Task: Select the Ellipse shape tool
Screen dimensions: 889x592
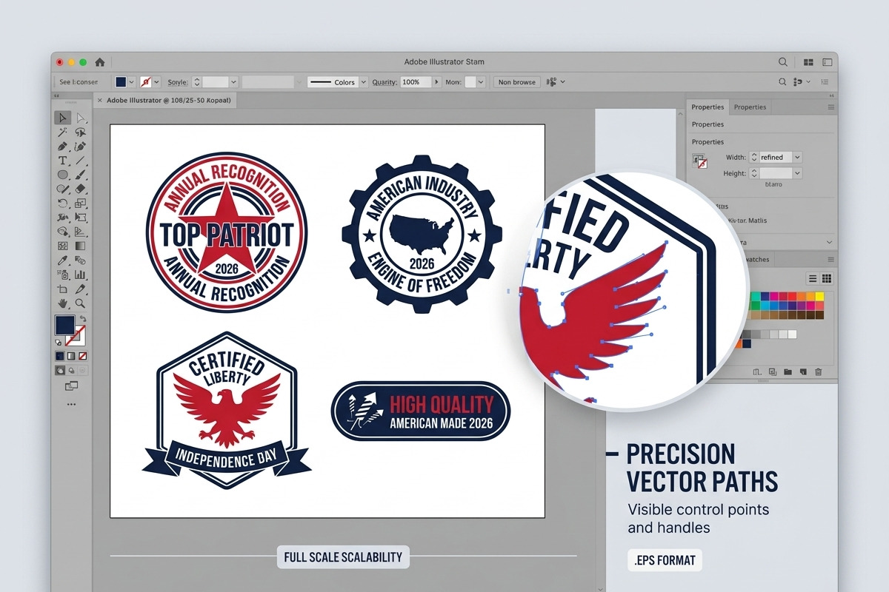Action: coord(62,175)
